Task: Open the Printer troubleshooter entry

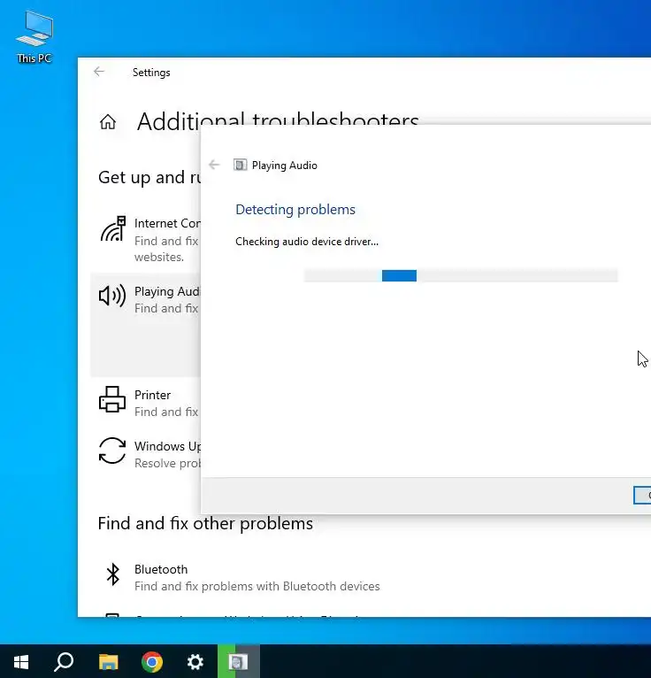Action: 146,403
